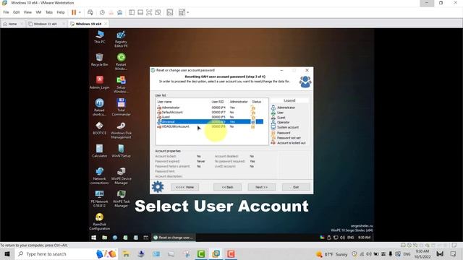Select the Recycle Bin desktop icon
The height and width of the screenshot is (260, 463).
(100, 59)
